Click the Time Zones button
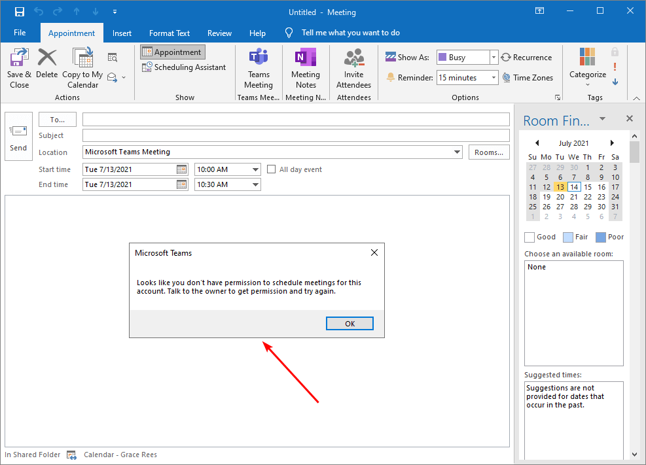This screenshot has width=646, height=465. point(528,77)
